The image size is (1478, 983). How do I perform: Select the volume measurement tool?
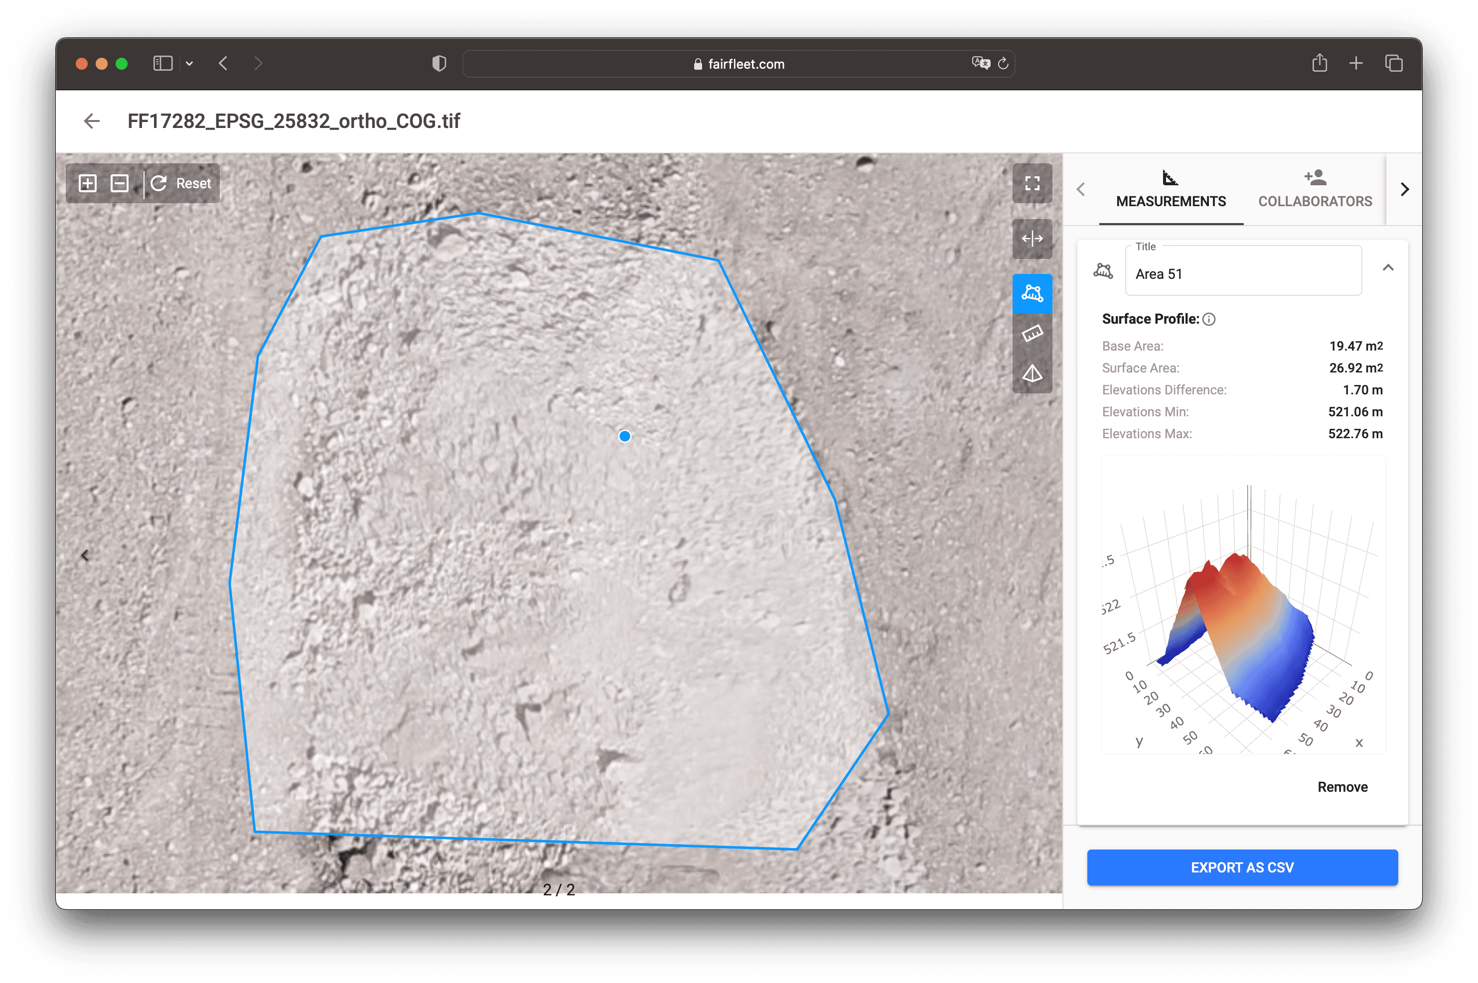coord(1032,373)
